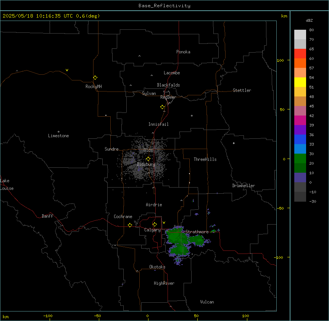This screenshot has width=329, height=321.
Task: Click the RockyMH label
Action: (94, 87)
